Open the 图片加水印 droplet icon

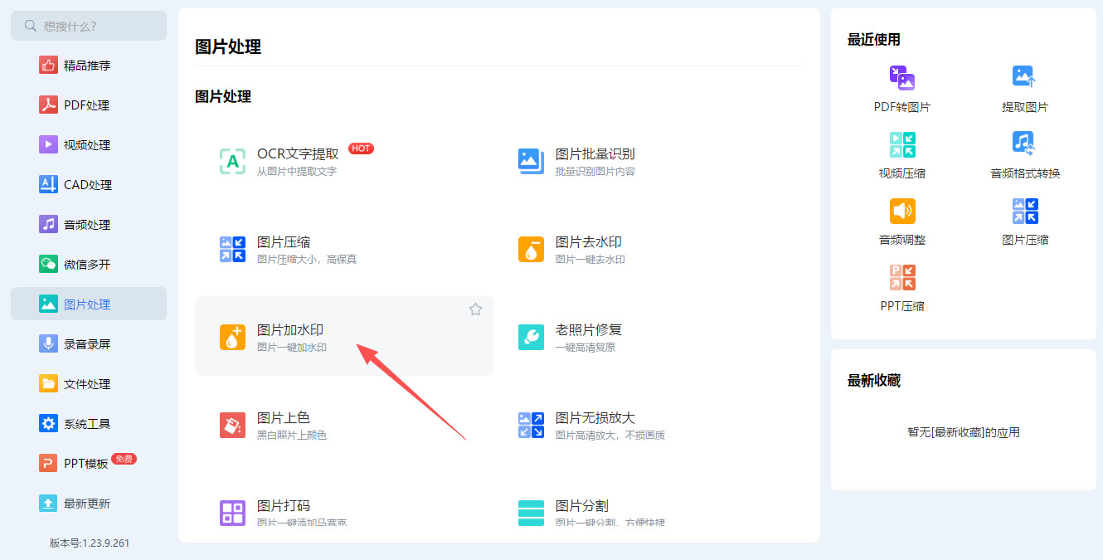point(232,338)
